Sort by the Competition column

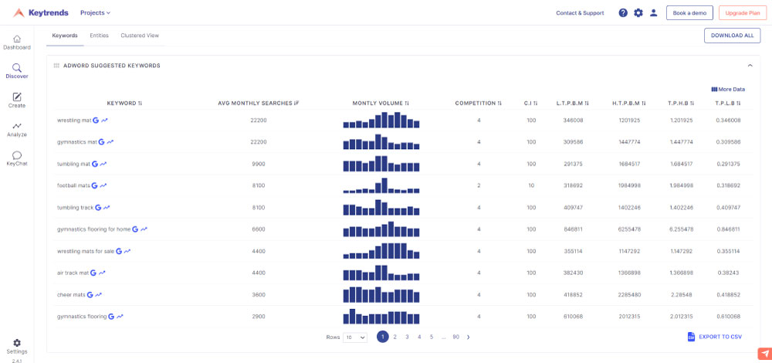pos(479,103)
